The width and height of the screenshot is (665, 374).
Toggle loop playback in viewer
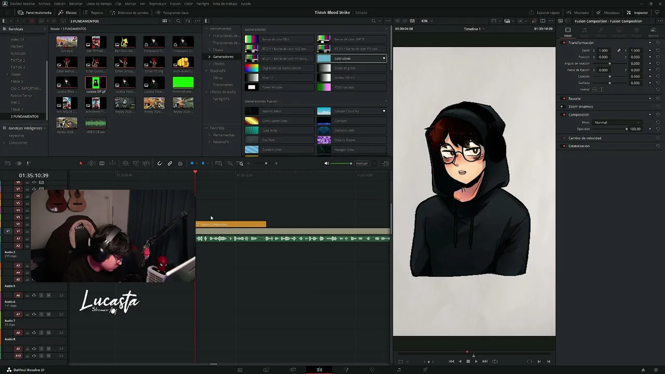495,362
